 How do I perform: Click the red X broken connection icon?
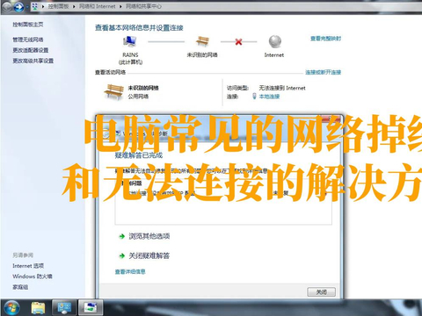pyautogui.click(x=238, y=42)
